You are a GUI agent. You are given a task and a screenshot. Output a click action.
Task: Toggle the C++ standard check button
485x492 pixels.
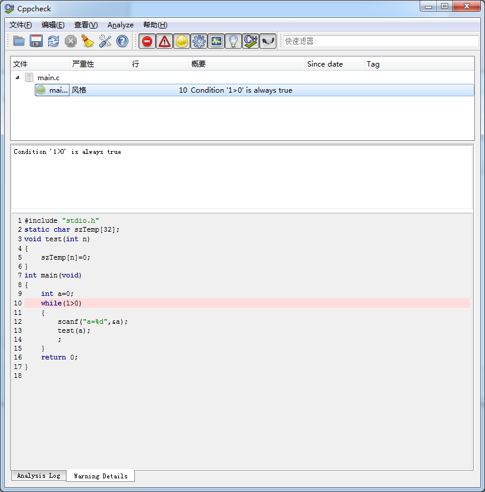point(251,41)
